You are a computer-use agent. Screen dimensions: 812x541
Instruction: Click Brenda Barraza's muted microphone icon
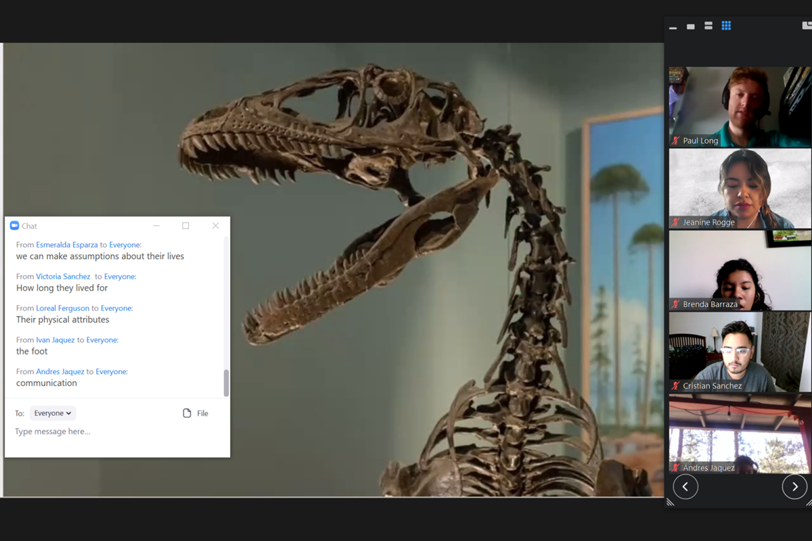click(x=675, y=304)
